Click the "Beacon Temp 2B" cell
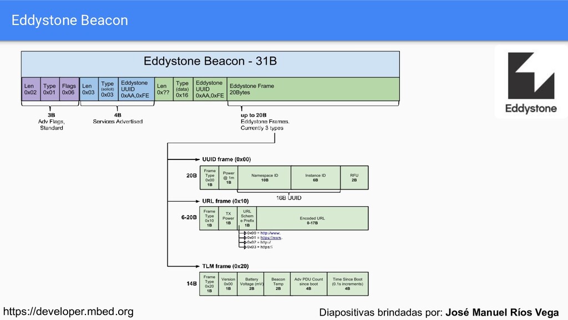This screenshot has height=320, width=568. [277, 284]
